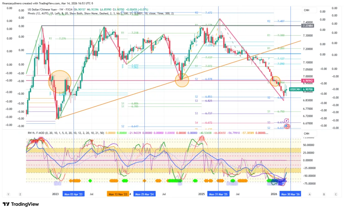Click the purple lightning event icon
344x211 pixels.
(x=287, y=120)
